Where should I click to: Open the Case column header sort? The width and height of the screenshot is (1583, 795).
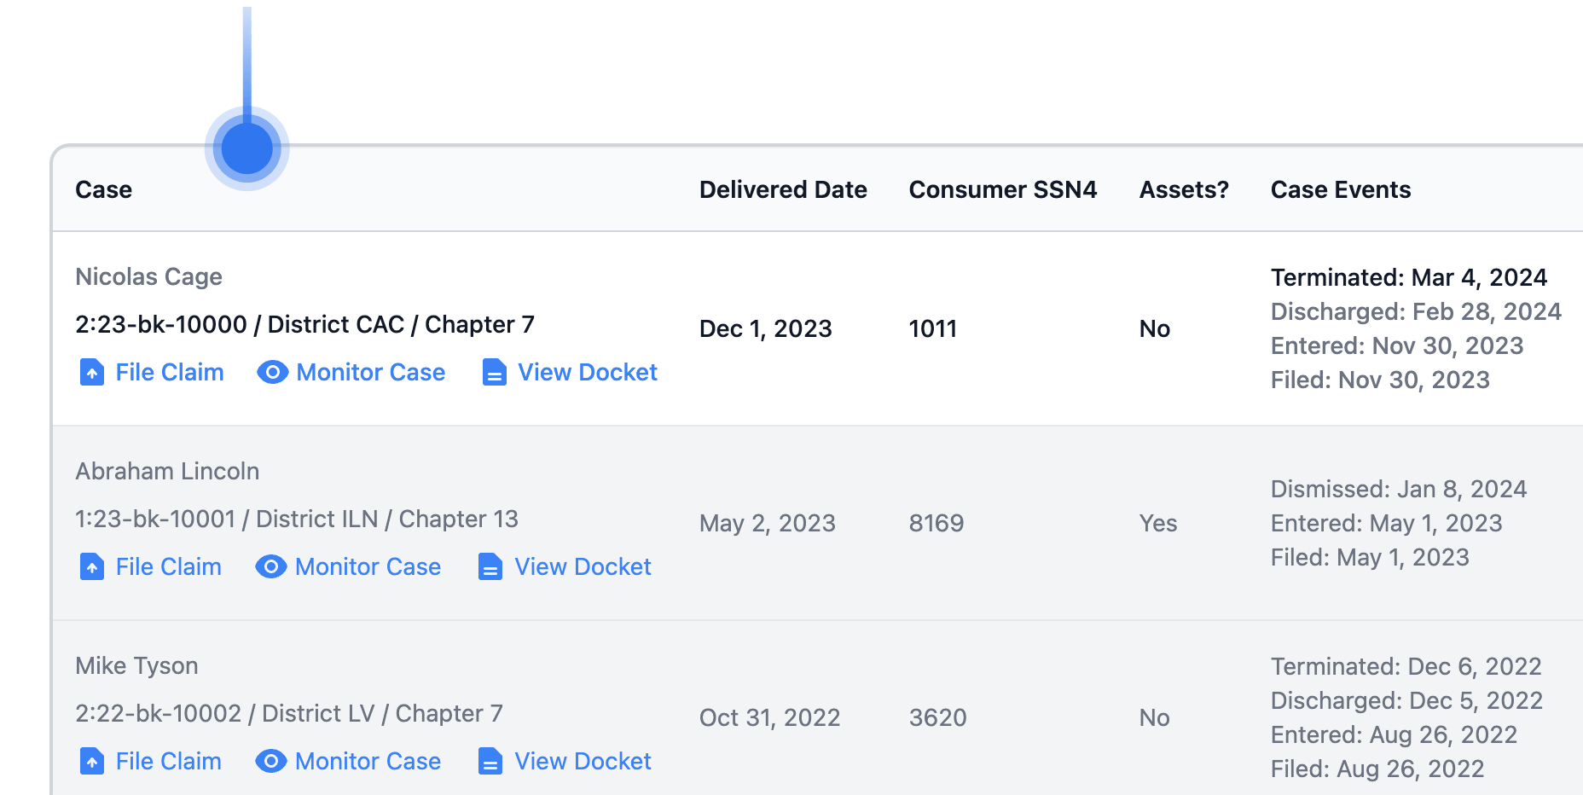click(103, 189)
